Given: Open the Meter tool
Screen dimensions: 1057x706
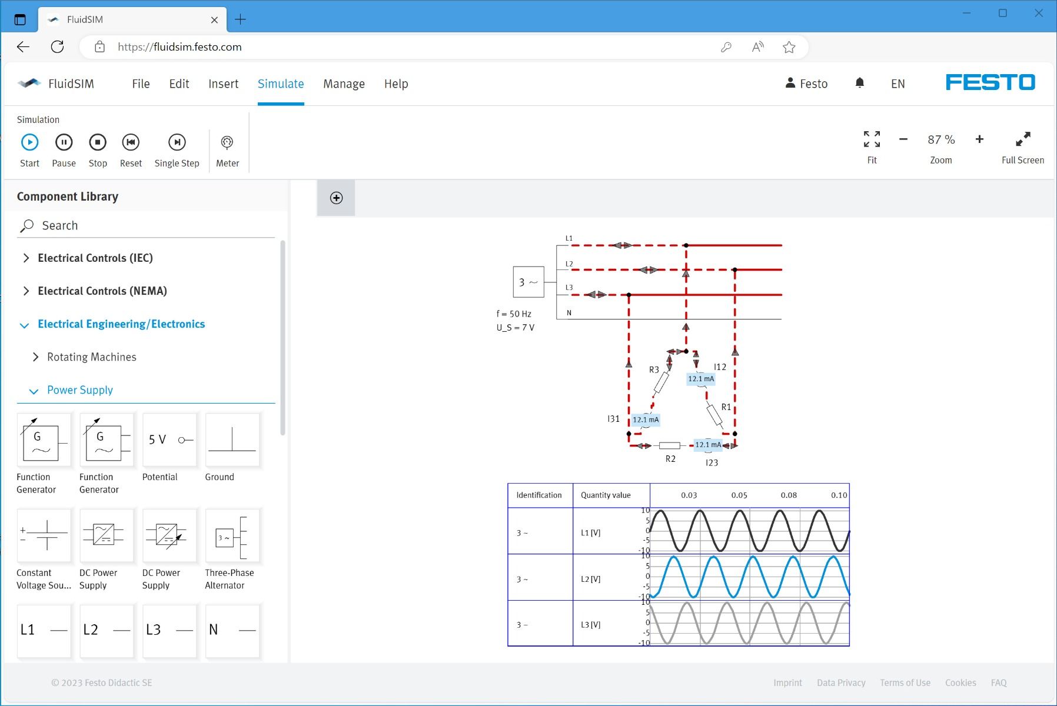Looking at the screenshot, I should point(227,142).
